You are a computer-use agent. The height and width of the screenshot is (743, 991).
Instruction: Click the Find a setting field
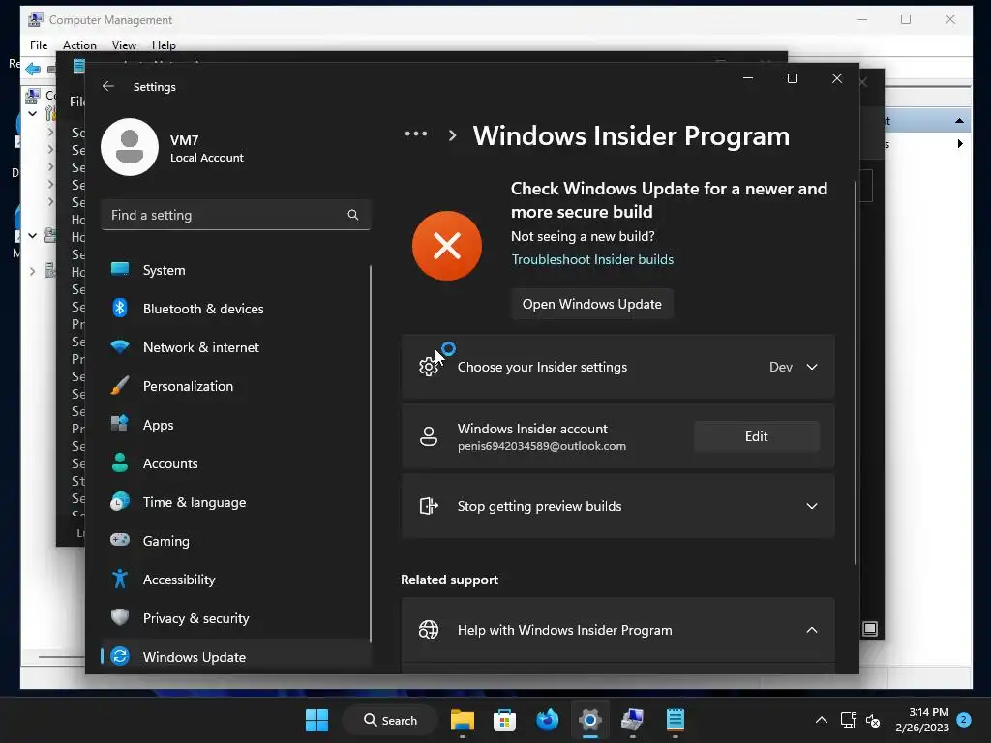(x=235, y=215)
